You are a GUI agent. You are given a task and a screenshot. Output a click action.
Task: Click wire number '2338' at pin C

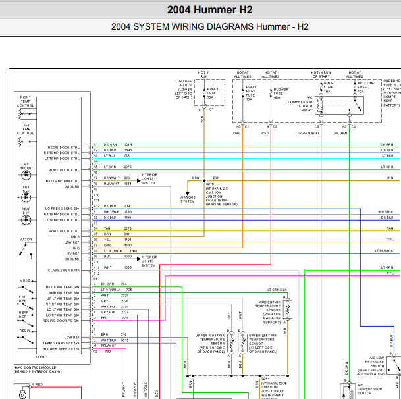tap(125, 296)
